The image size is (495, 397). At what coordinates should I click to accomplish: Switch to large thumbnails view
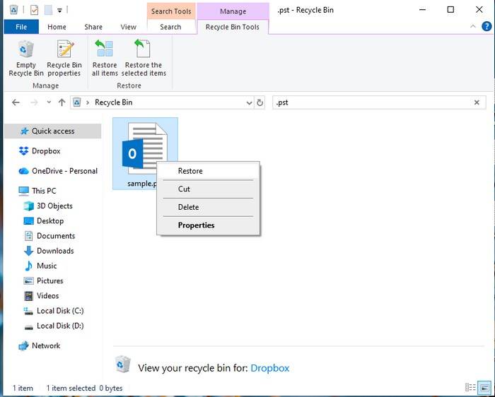click(x=484, y=387)
